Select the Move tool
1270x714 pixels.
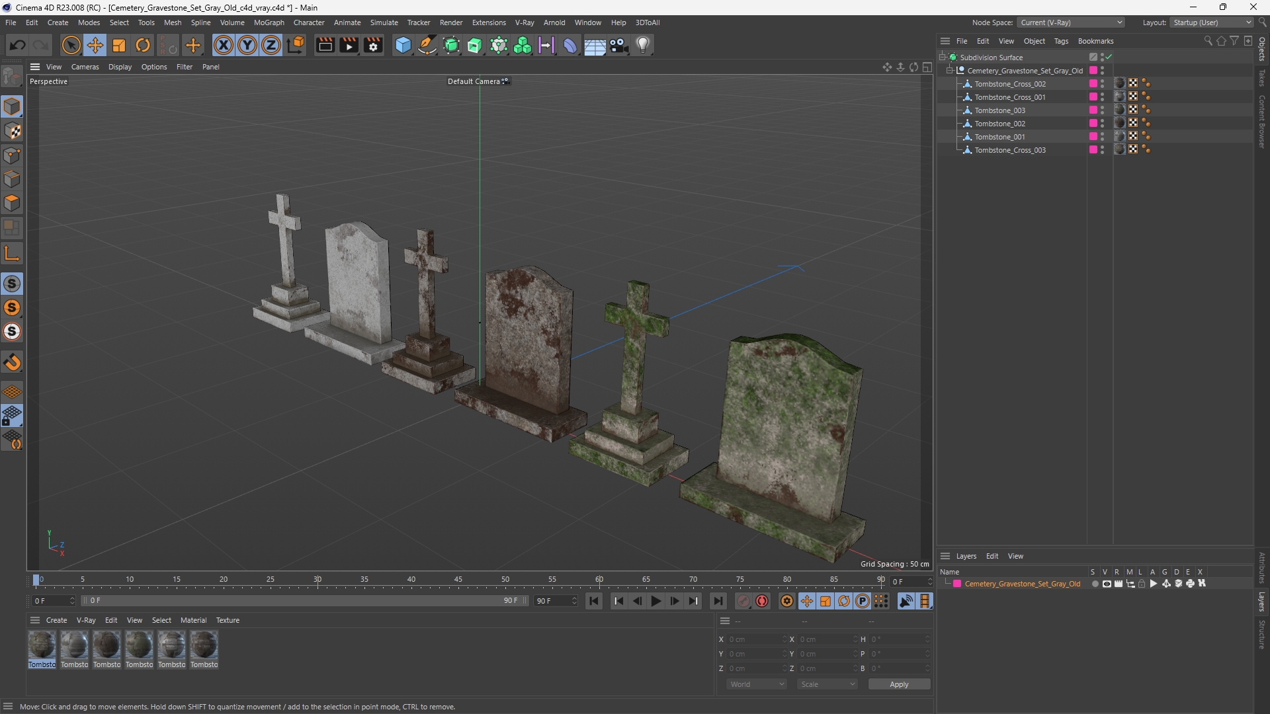pos(95,45)
